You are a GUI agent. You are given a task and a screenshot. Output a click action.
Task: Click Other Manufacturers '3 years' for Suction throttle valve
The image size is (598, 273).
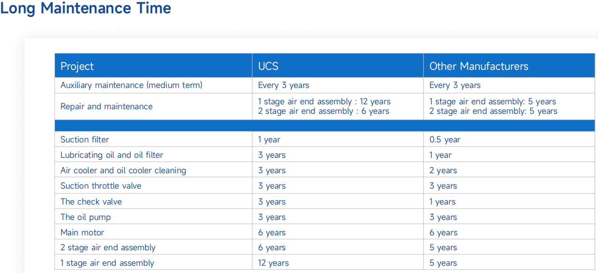tap(443, 186)
